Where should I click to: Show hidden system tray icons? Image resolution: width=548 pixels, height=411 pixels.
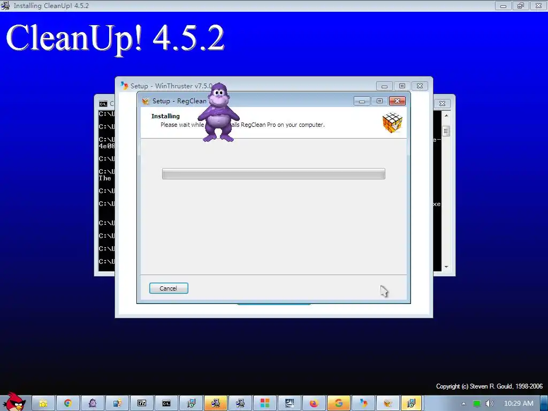point(463,404)
